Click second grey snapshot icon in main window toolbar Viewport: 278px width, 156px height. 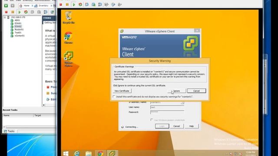click(x=39, y=12)
